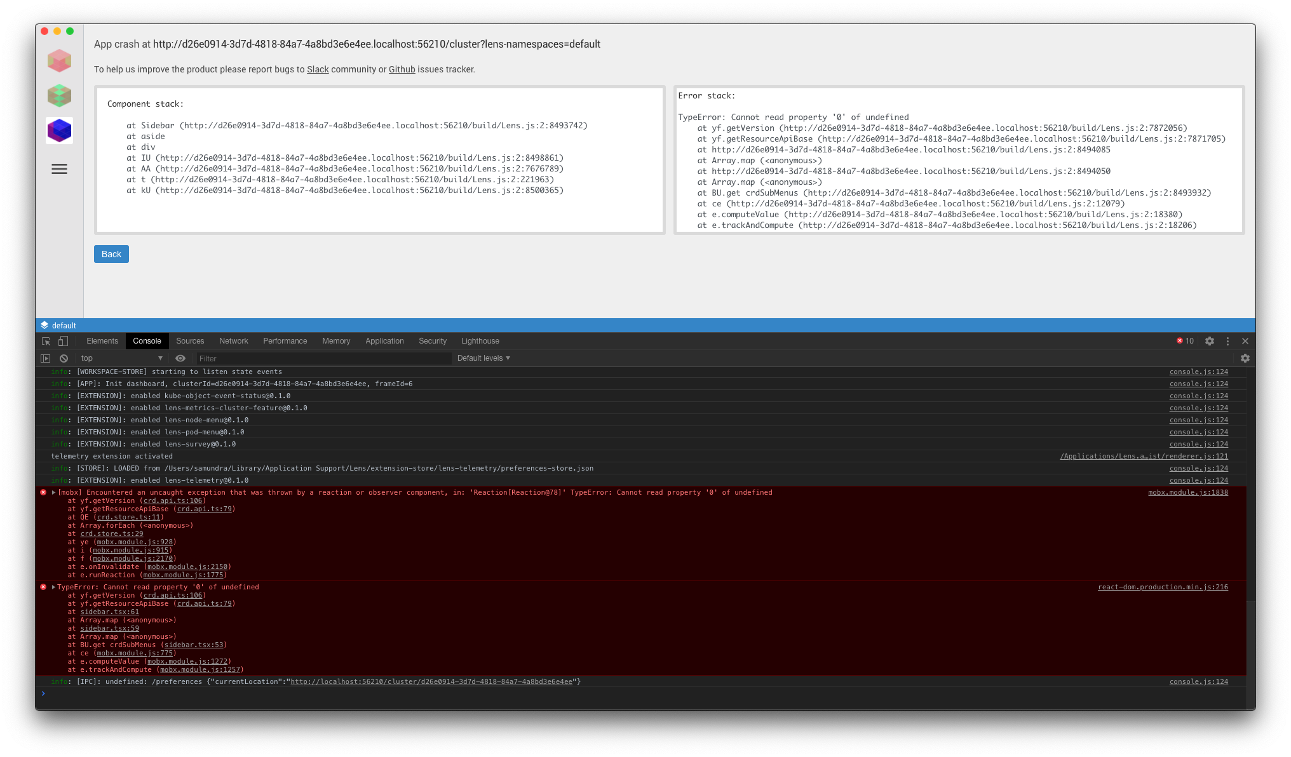1291x757 pixels.
Task: Switch to the Lighthouse tab
Action: point(480,341)
